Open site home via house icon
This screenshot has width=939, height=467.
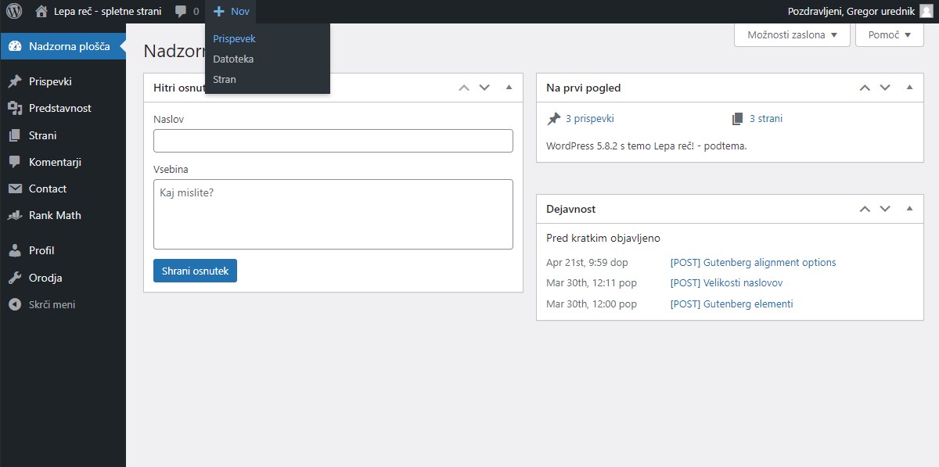click(41, 12)
